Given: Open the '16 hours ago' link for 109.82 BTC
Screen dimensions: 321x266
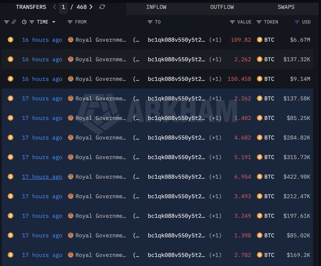Looking at the screenshot, I should (x=42, y=40).
